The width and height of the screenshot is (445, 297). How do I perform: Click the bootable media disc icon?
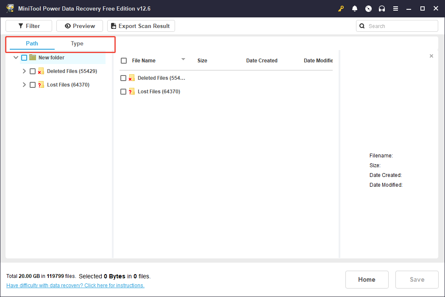pyautogui.click(x=368, y=8)
